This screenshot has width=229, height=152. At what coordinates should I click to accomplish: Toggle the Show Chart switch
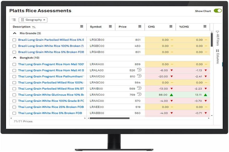point(218,11)
